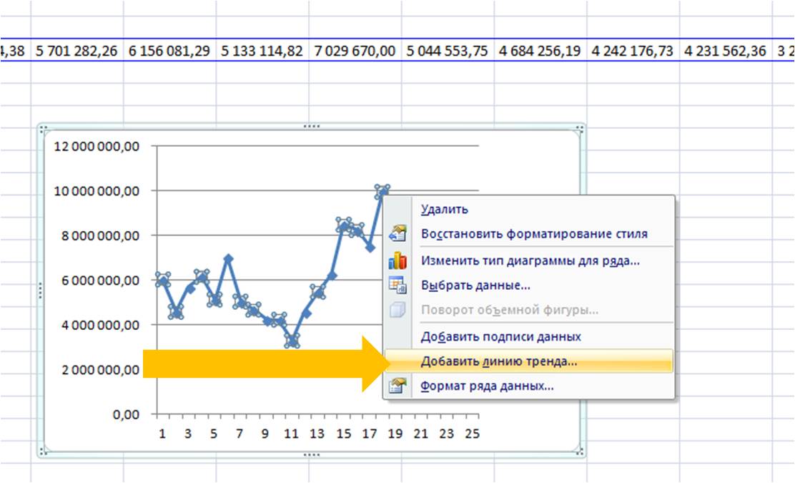
Task: Click the 2 000 000,00 axis label
Action: (x=100, y=370)
